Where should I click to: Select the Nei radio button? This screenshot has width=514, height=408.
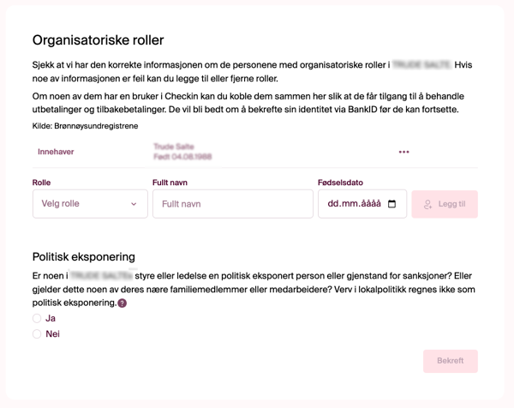37,334
